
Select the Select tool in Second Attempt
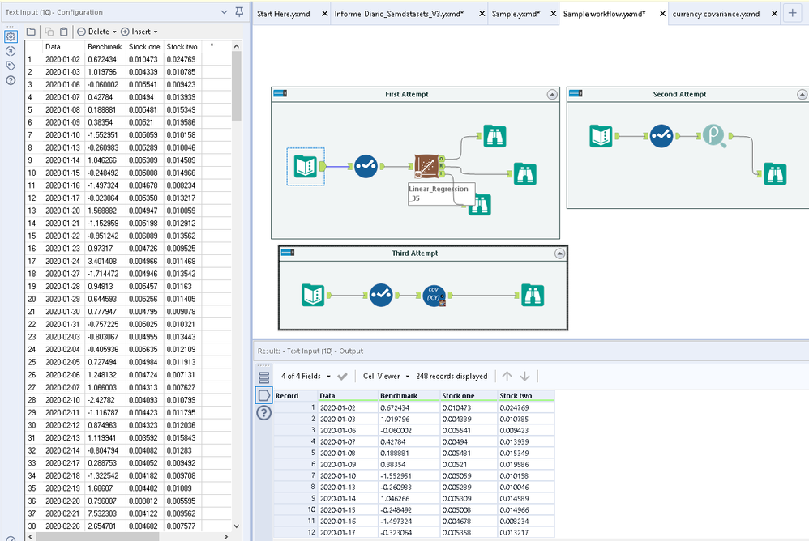click(x=660, y=136)
